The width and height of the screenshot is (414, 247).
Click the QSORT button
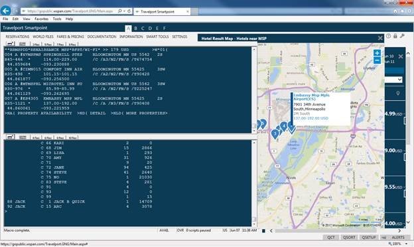(349, 237)
